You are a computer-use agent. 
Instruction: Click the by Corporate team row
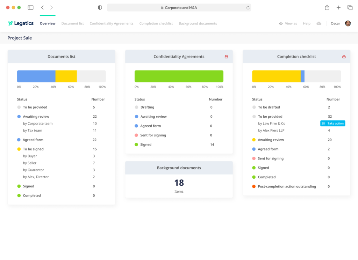coord(62,124)
